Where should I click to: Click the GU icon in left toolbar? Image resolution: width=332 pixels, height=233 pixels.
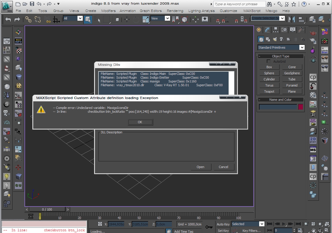pyautogui.click(x=18, y=186)
